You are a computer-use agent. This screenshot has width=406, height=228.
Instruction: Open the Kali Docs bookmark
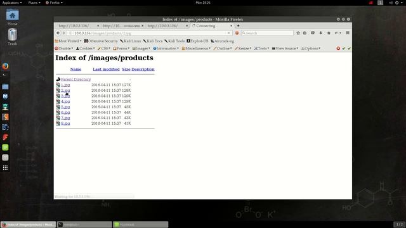tap(153, 41)
